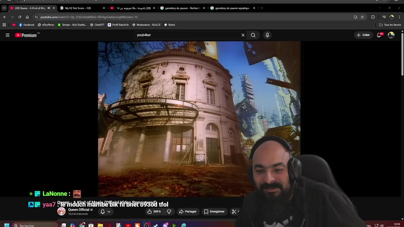Dislike the video with thumbs down
The width and height of the screenshot is (404, 227).
169,212
